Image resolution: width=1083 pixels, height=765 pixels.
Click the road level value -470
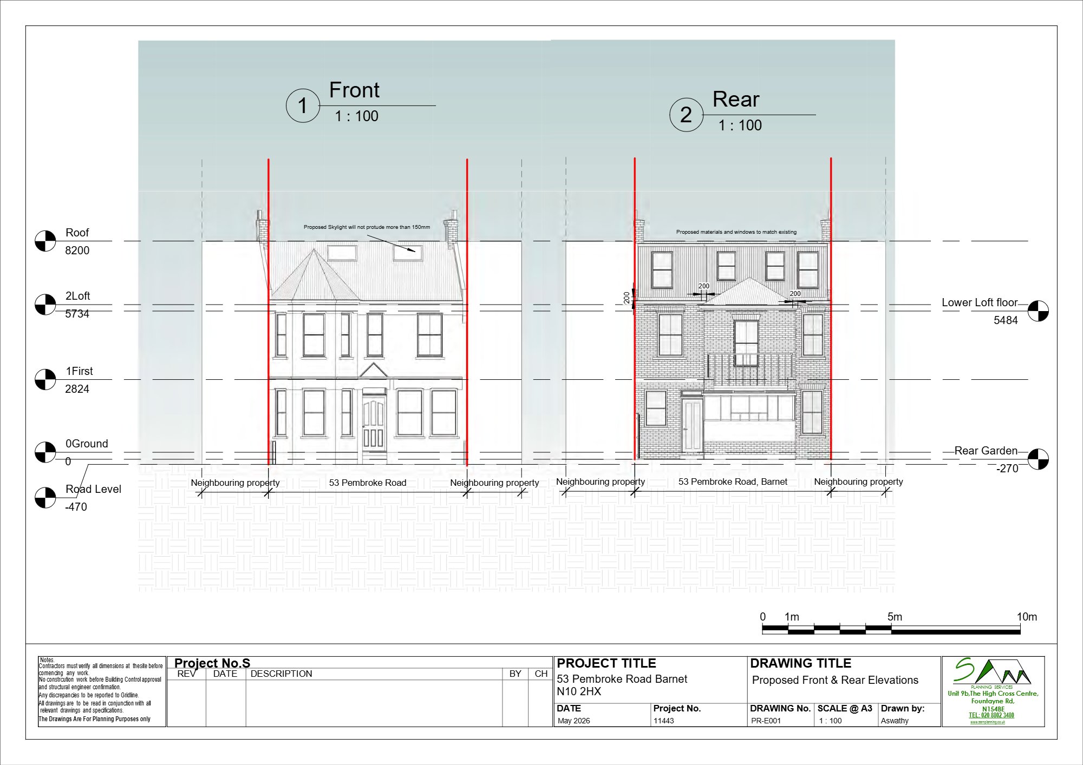coord(76,507)
